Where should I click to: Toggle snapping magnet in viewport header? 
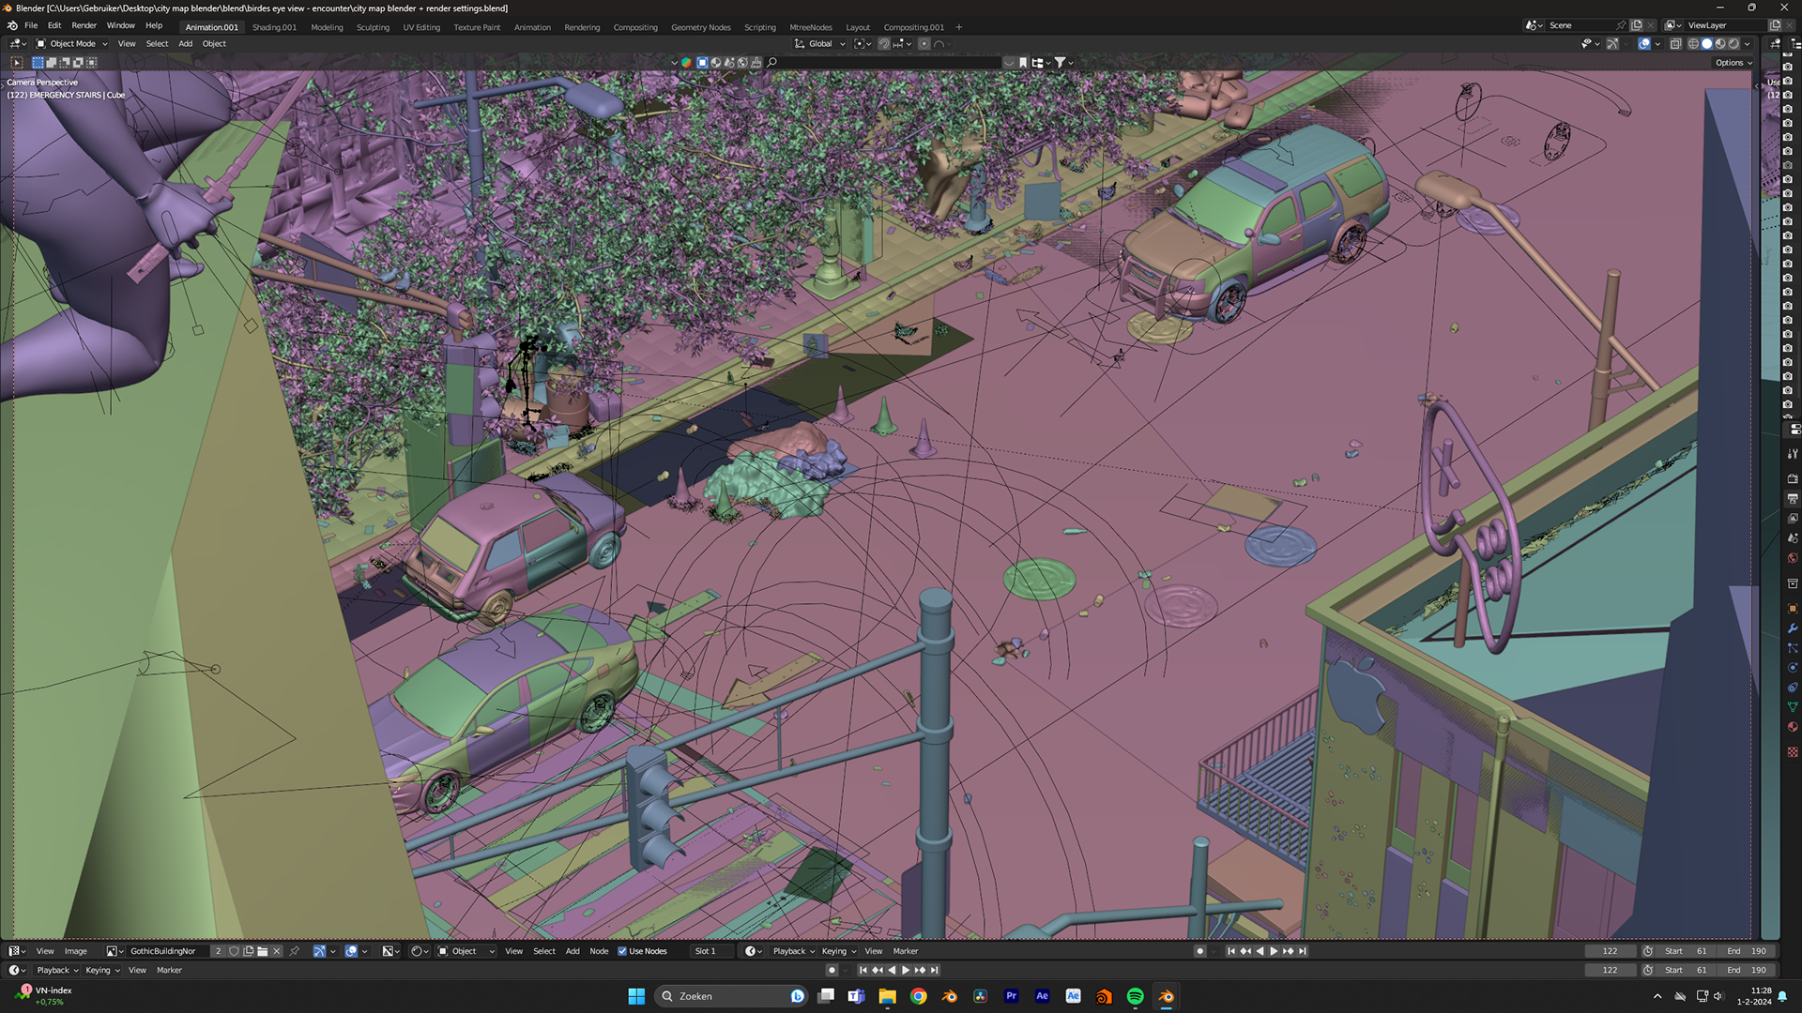883,44
